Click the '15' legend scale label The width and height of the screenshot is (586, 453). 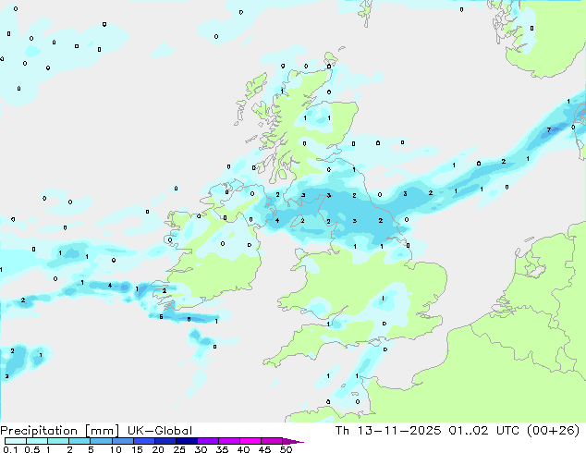[137, 449]
